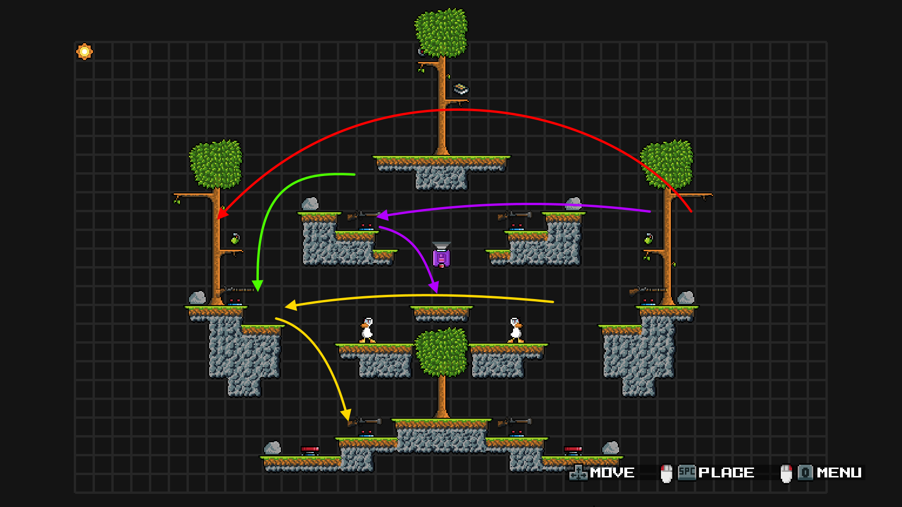Click the gray rock on far bottom-left ledge
The width and height of the screenshot is (902, 507).
[272, 448]
